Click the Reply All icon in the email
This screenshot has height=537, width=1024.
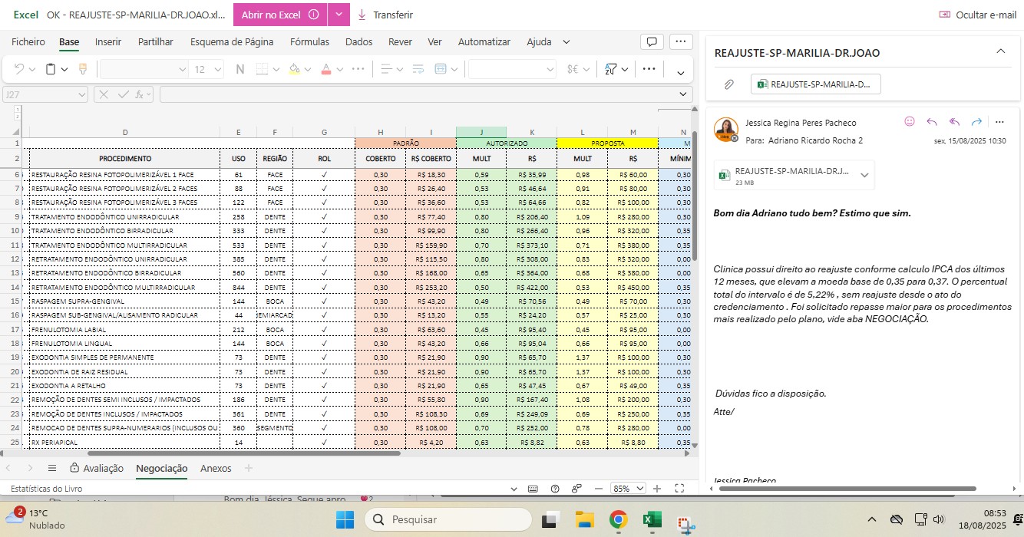pyautogui.click(x=954, y=122)
